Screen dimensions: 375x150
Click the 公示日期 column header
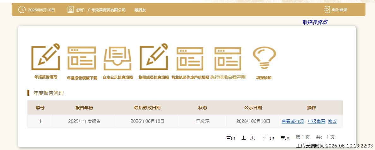[x=253, y=108]
